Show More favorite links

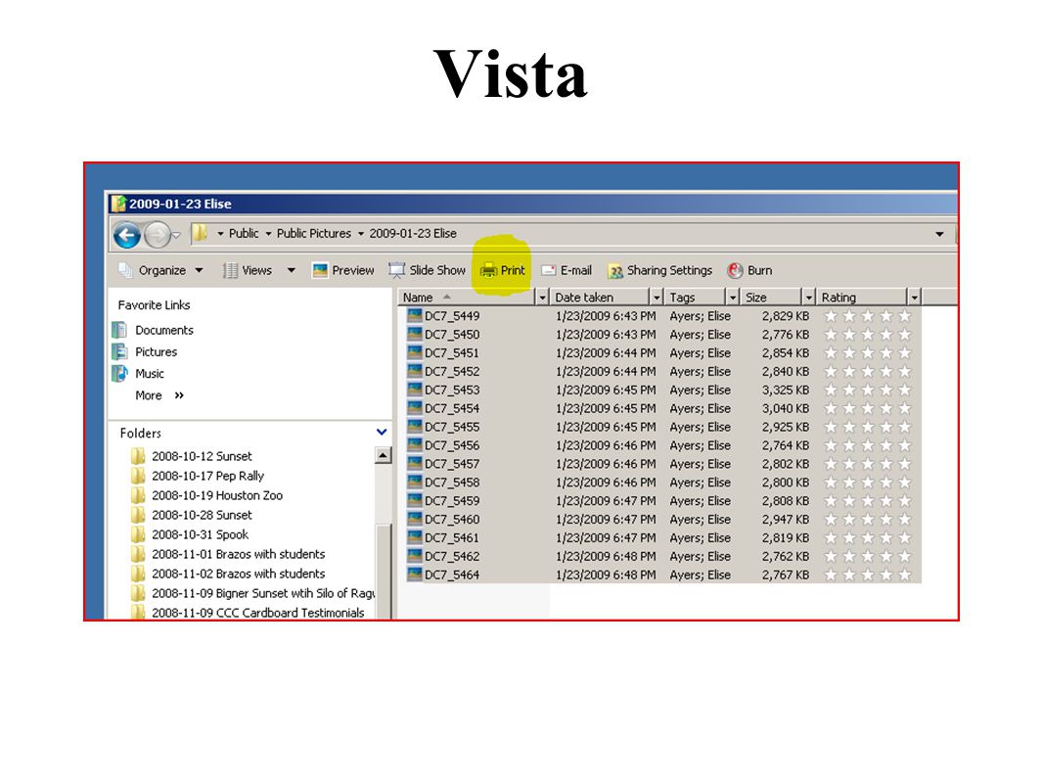click(159, 395)
